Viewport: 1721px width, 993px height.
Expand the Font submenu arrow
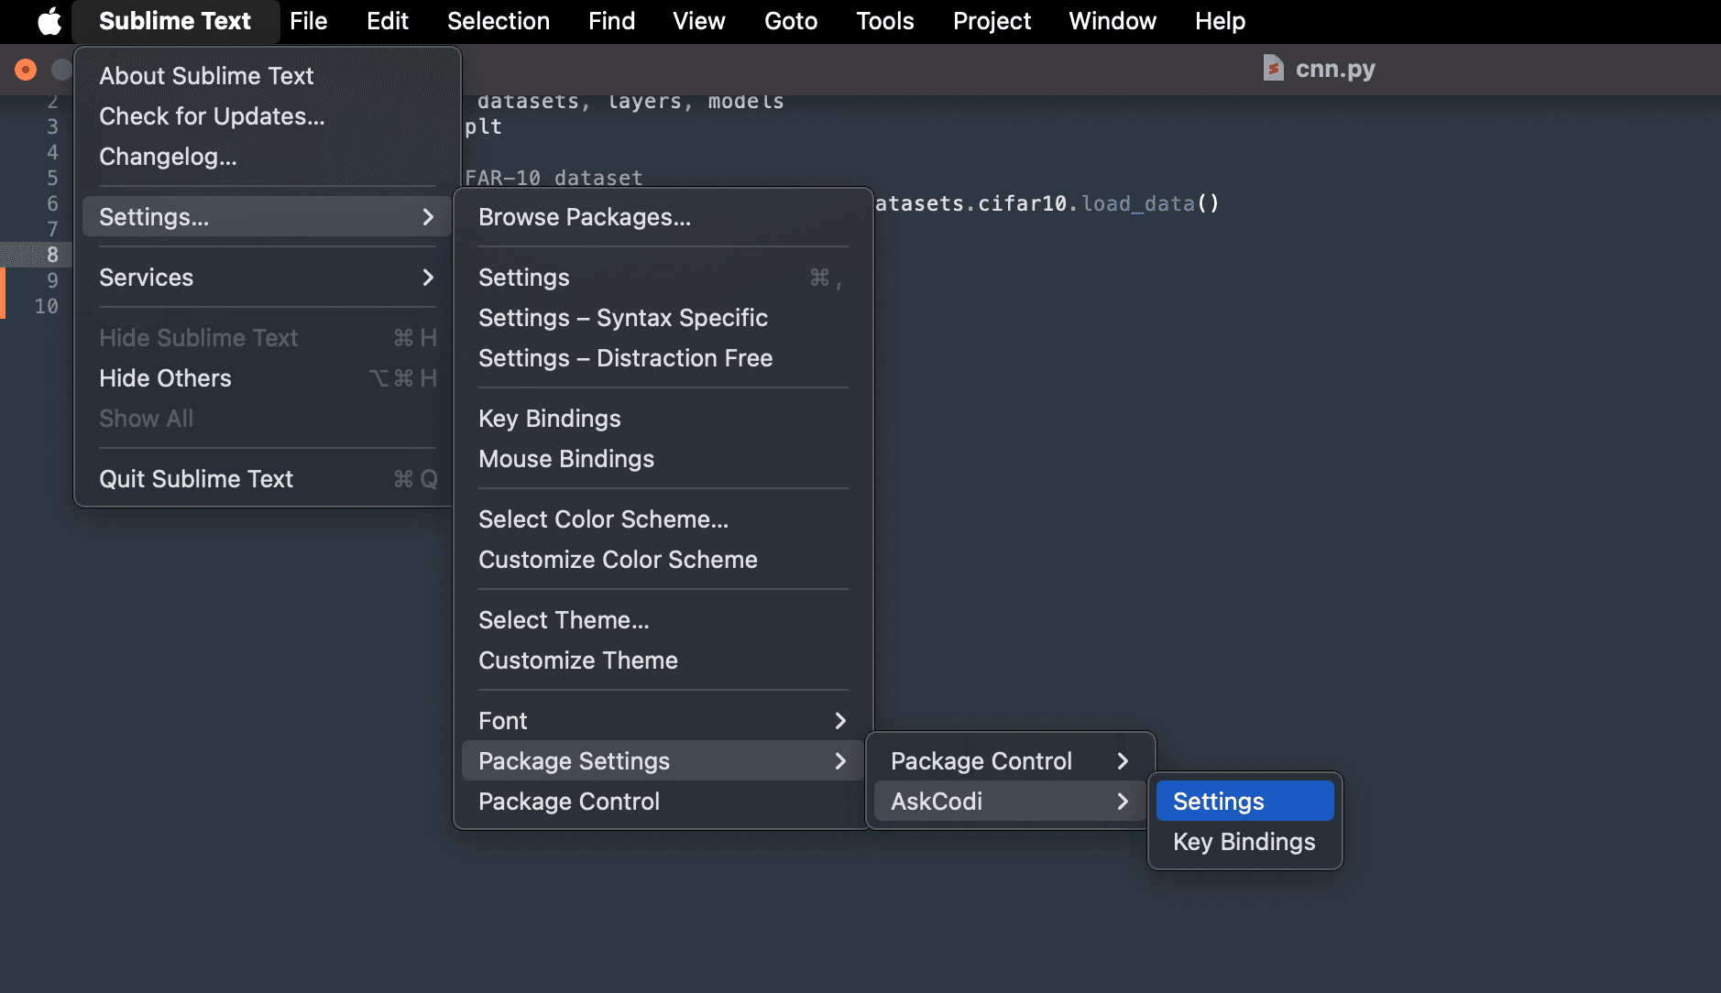pyautogui.click(x=840, y=721)
